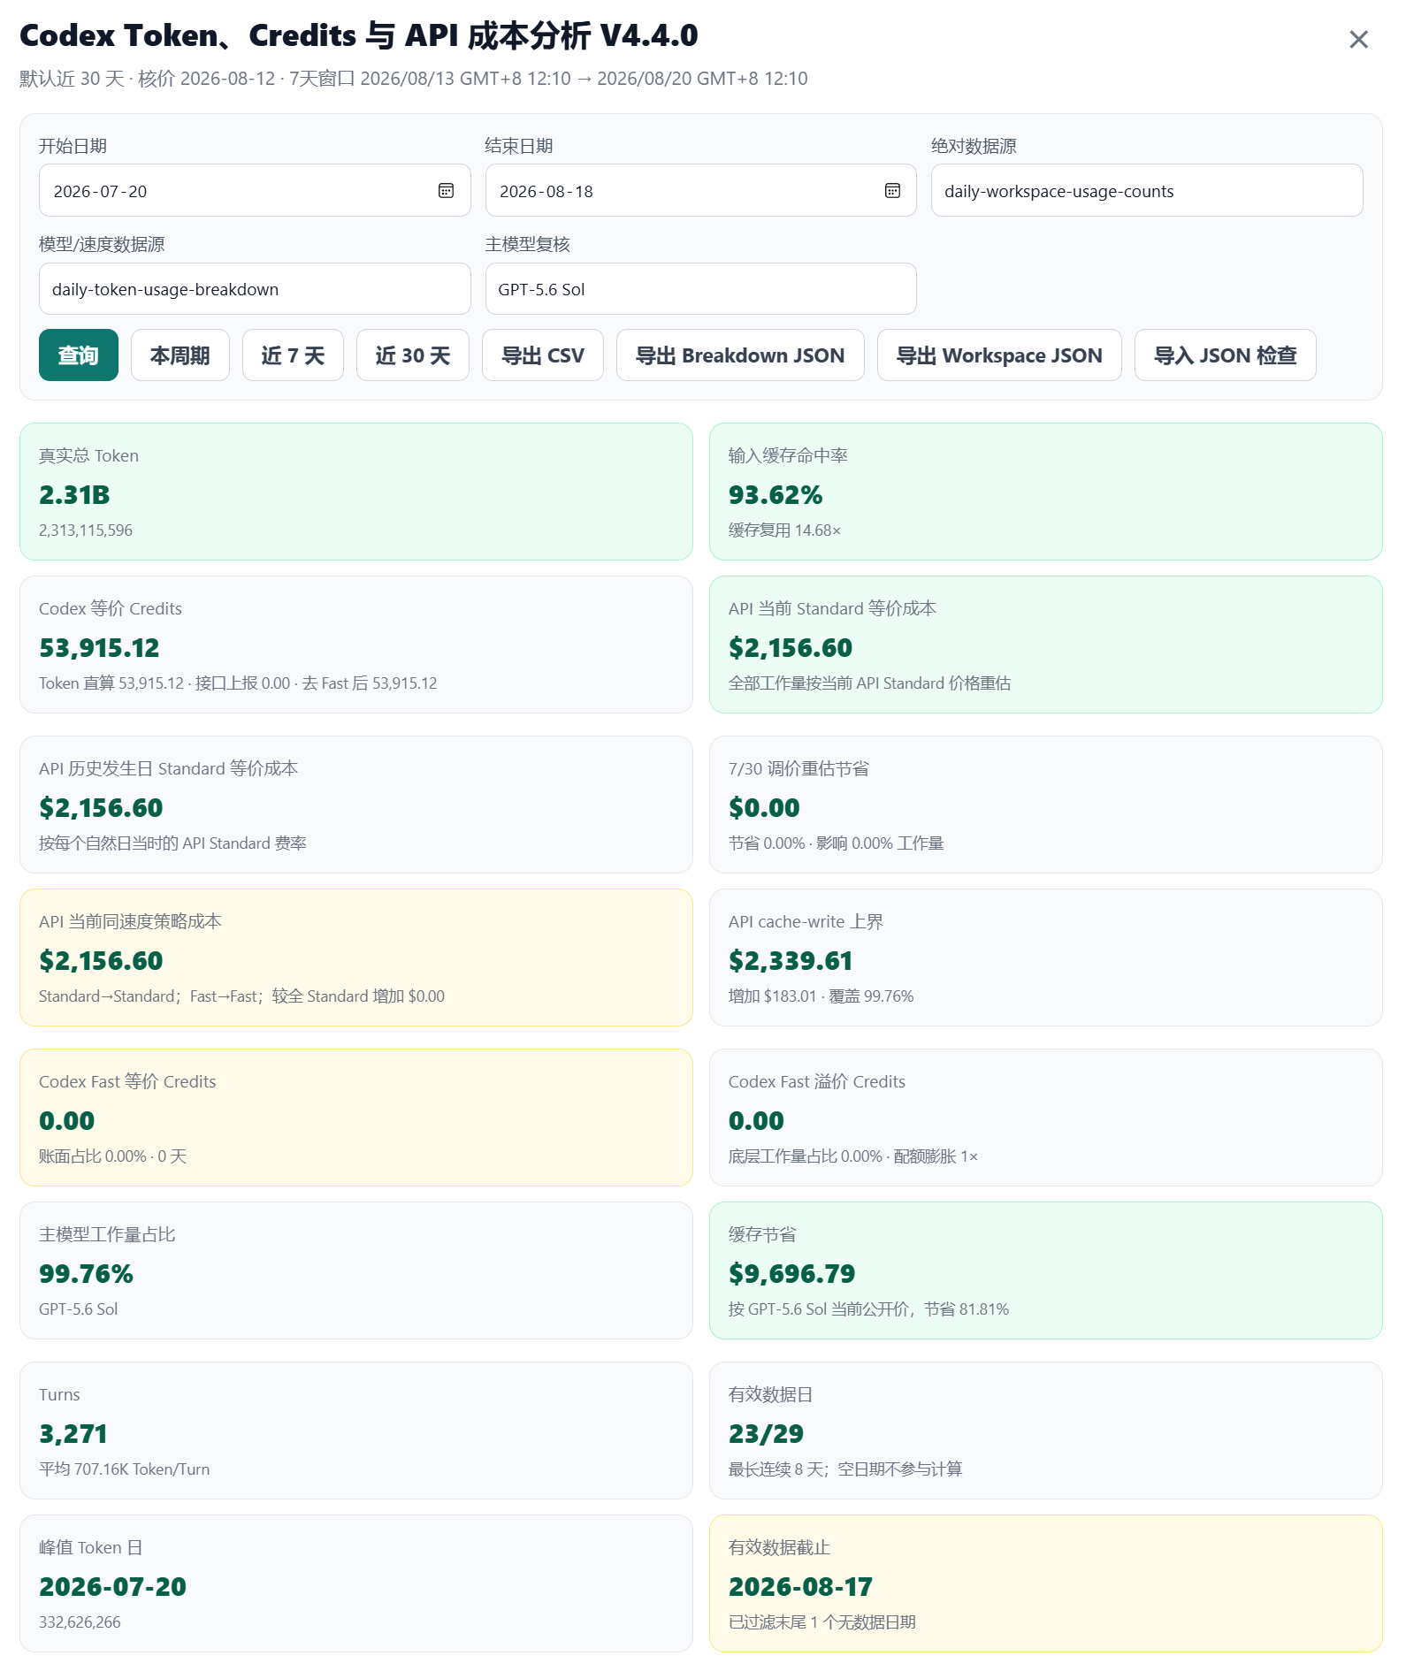The height and width of the screenshot is (1671, 1406).
Task: Click the 7/30 调价重估节省 value $0.00
Action: (764, 808)
